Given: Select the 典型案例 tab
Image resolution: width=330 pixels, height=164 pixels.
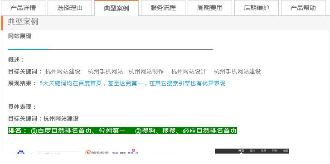Looking at the screenshot, I should (x=116, y=8).
